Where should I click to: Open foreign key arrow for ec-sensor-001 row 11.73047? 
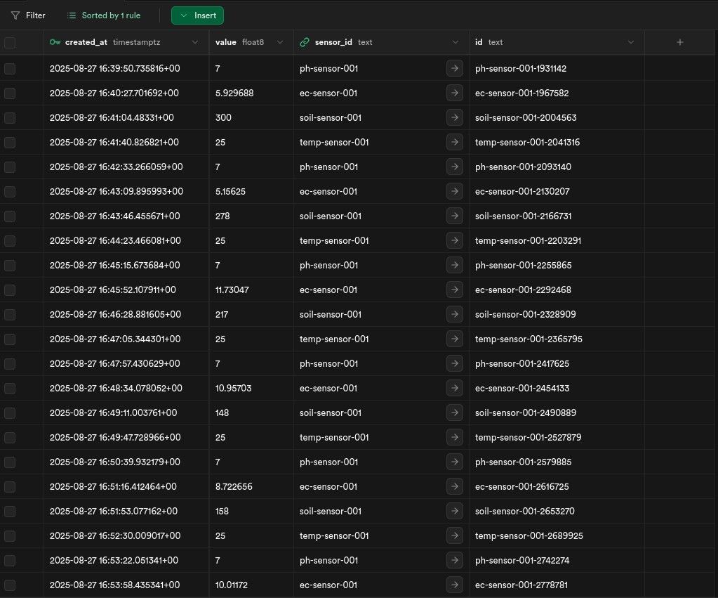(454, 290)
